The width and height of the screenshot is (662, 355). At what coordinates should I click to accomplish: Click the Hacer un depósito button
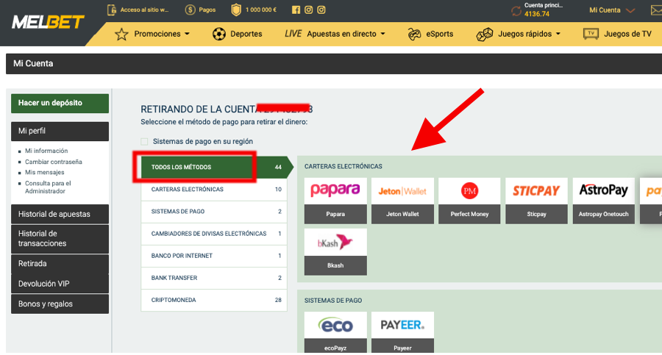tap(60, 103)
